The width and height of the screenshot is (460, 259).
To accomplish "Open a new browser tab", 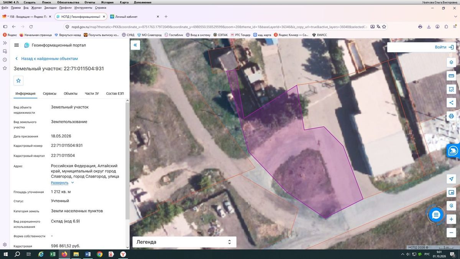I will click(x=166, y=17).
